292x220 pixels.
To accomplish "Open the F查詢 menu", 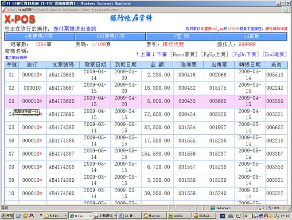I will click(181, 36).
